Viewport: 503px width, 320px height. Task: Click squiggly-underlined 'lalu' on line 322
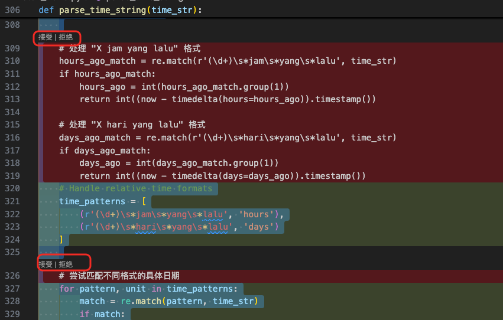tap(212, 214)
